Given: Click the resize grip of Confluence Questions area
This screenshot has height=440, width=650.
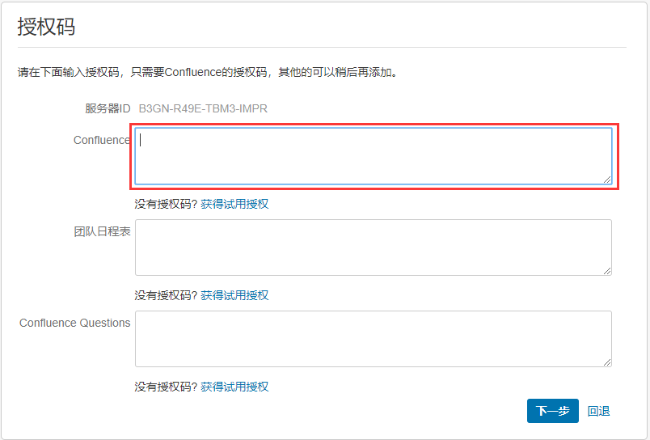Looking at the screenshot, I should pos(607,362).
